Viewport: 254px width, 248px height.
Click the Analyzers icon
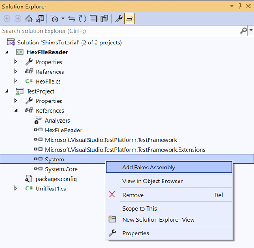click(x=38, y=120)
